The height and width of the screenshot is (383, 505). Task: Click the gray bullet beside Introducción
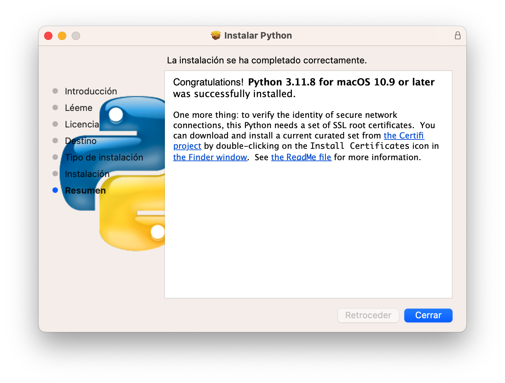click(x=55, y=91)
